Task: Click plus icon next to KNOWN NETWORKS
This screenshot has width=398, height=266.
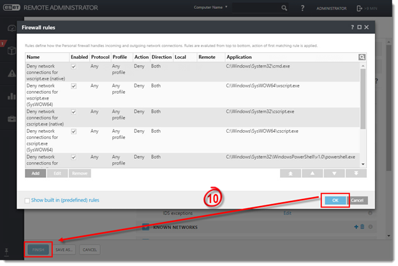Action: coord(356,226)
